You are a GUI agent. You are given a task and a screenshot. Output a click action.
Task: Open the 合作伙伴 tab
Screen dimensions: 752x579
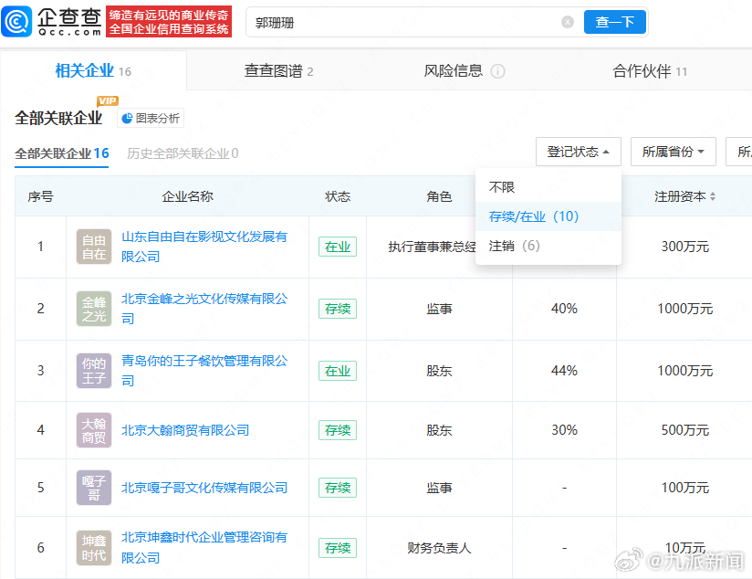pos(650,71)
